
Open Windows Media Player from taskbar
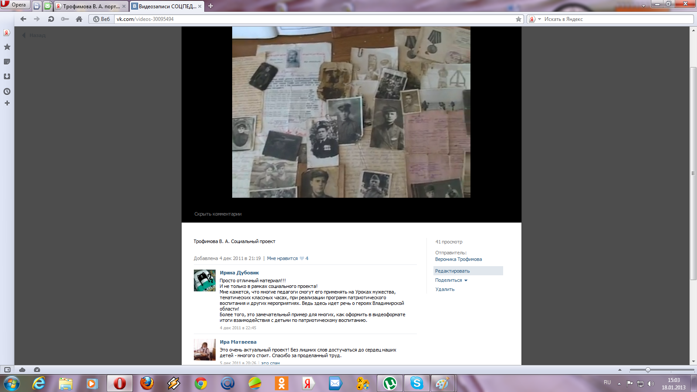(92, 383)
